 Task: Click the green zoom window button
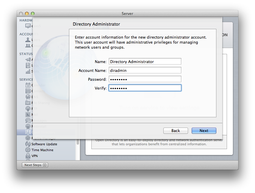click(x=33, y=14)
